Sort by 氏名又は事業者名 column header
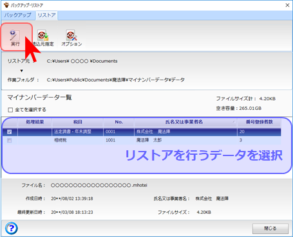 pos(186,122)
